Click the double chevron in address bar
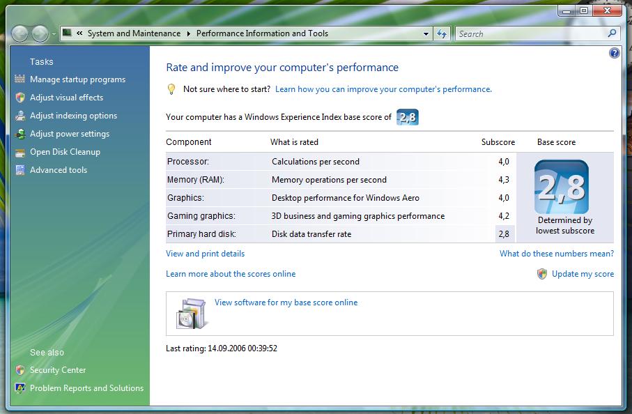632x414 pixels. click(80, 33)
